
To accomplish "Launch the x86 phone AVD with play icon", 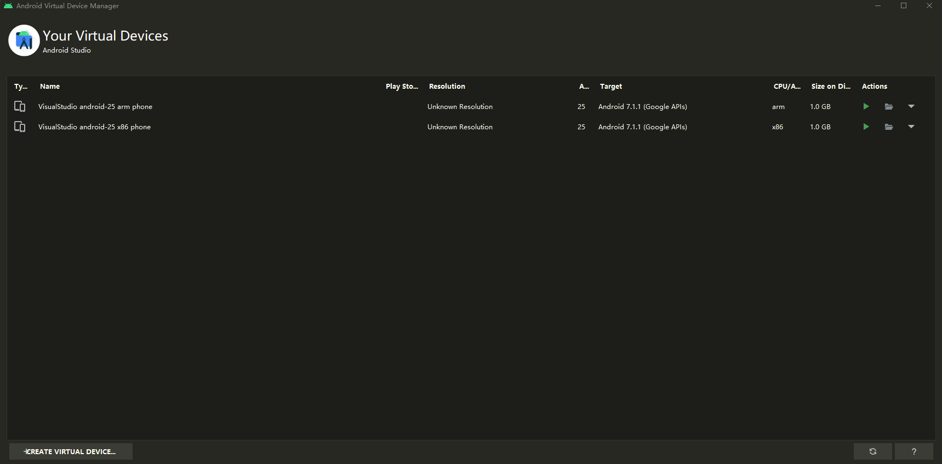I will point(866,127).
